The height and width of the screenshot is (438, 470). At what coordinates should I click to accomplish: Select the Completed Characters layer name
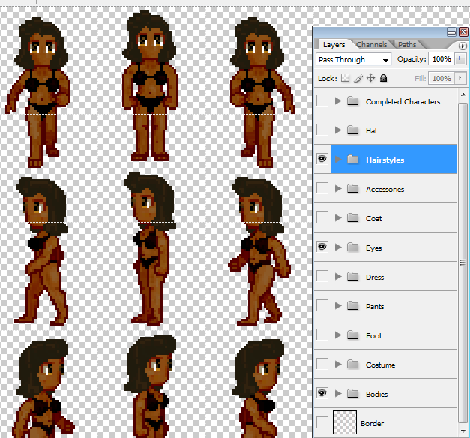click(403, 102)
